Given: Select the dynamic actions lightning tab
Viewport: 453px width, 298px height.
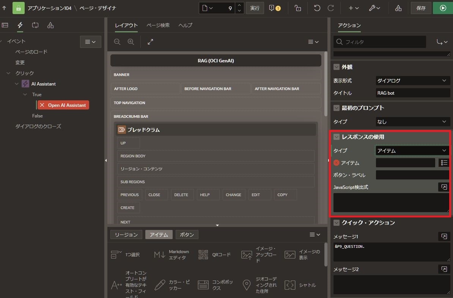Looking at the screenshot, I should coord(20,25).
